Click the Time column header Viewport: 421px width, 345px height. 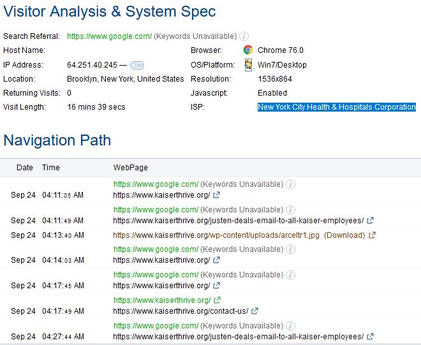click(x=51, y=168)
